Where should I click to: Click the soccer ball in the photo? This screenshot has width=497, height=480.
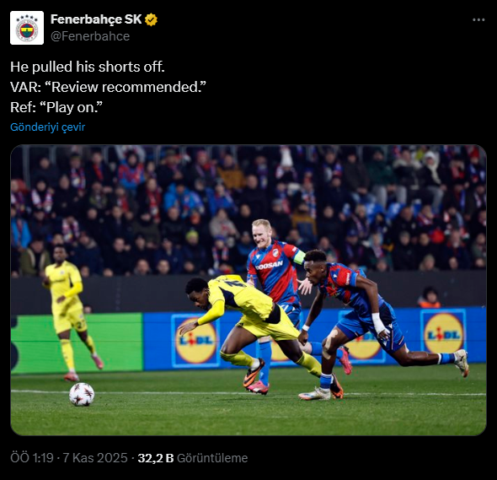coord(82,394)
